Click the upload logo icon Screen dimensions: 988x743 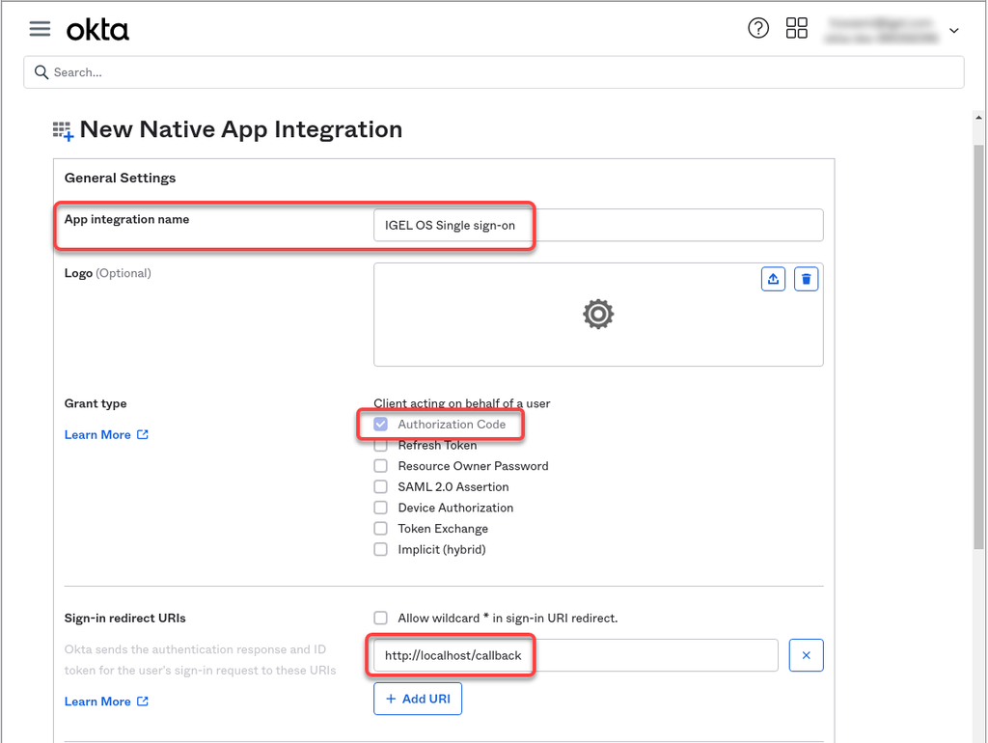773,279
